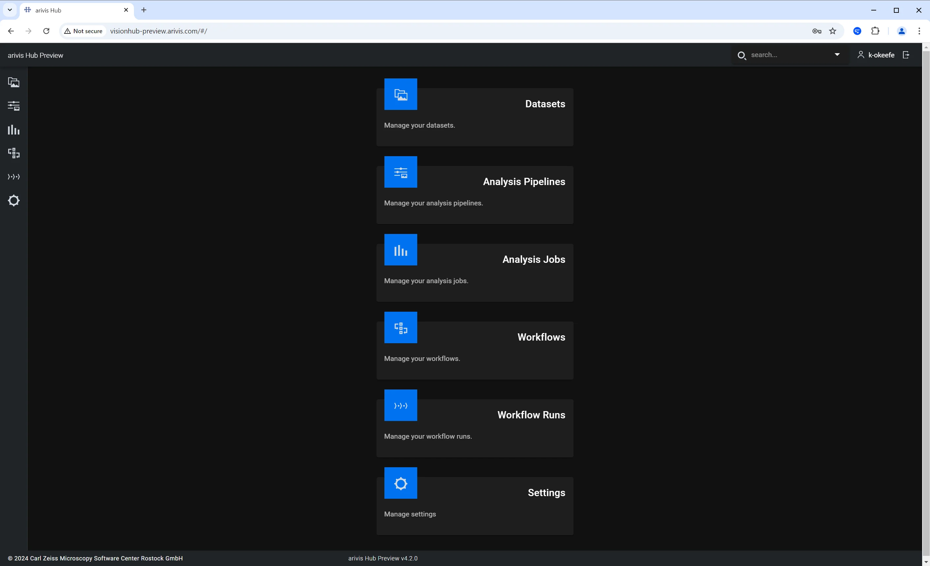Expand the search dropdown arrow
Viewport: 930px width, 566px height.
pos(837,55)
